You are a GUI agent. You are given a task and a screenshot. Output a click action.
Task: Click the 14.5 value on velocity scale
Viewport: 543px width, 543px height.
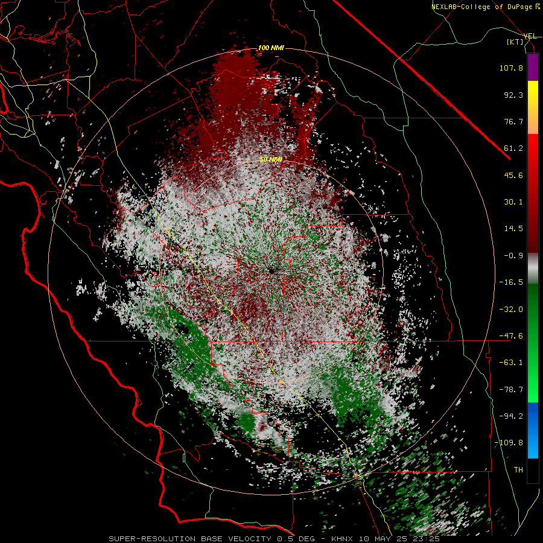[513, 229]
